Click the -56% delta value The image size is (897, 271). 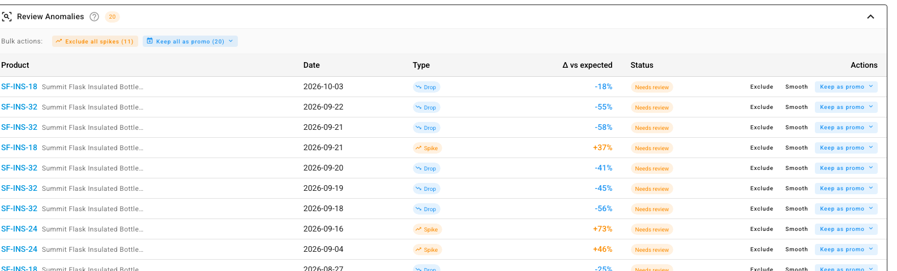click(604, 208)
